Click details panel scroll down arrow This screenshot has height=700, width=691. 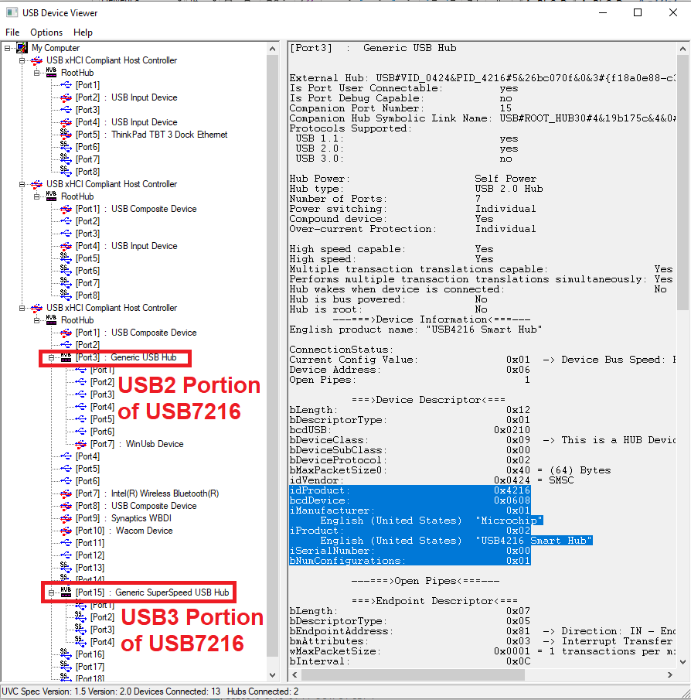pos(682,662)
